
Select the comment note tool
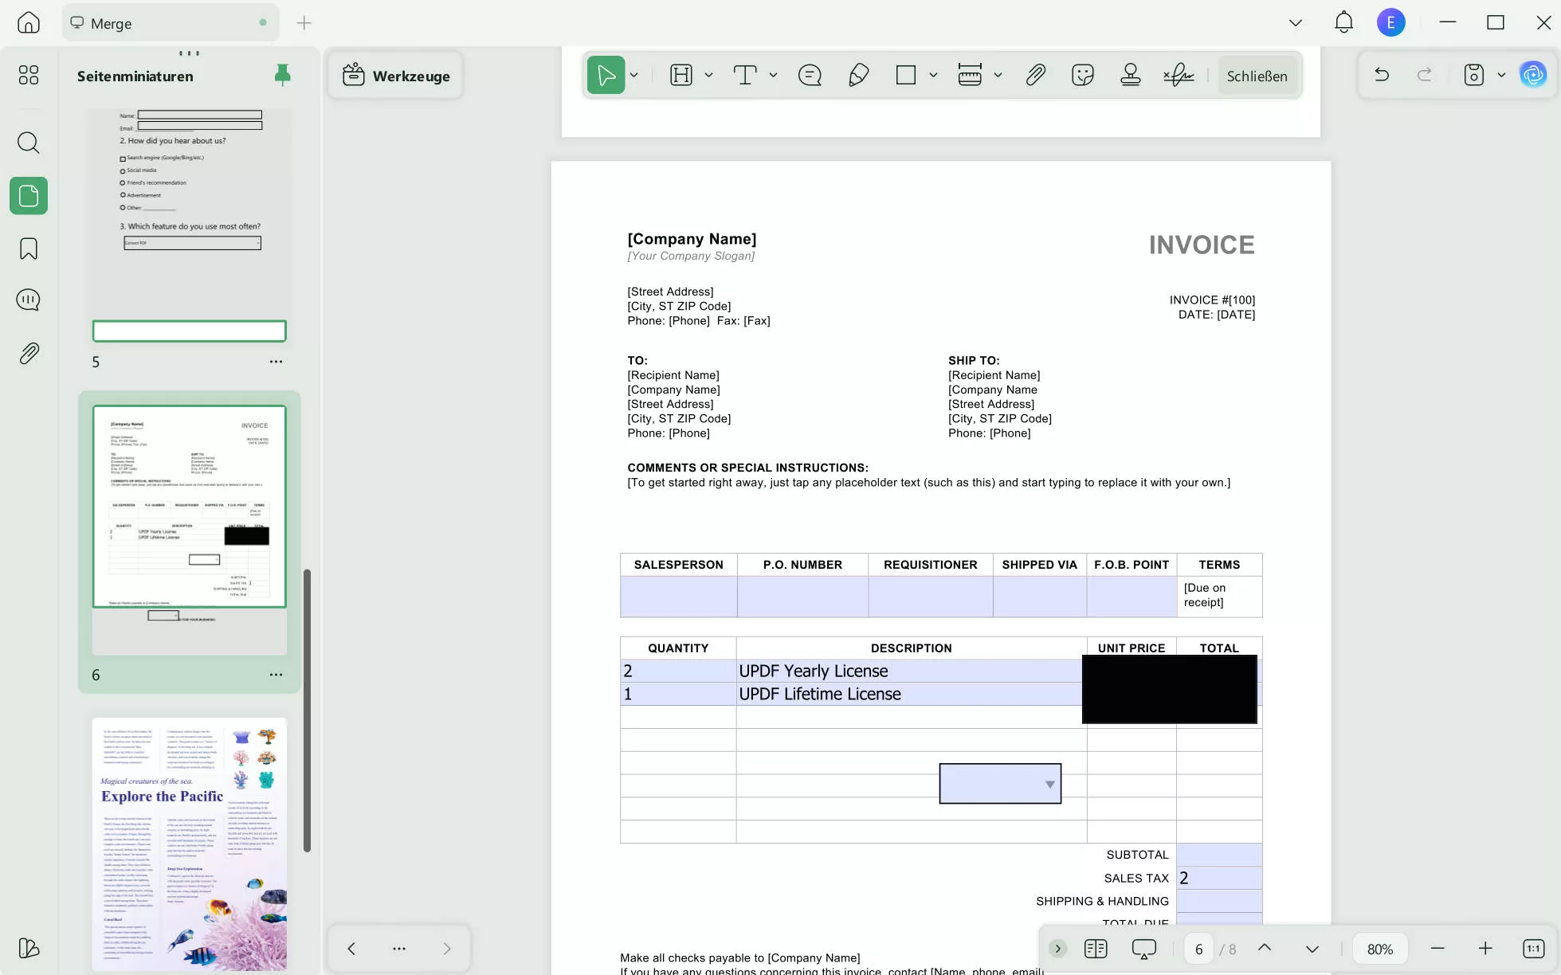[810, 76]
